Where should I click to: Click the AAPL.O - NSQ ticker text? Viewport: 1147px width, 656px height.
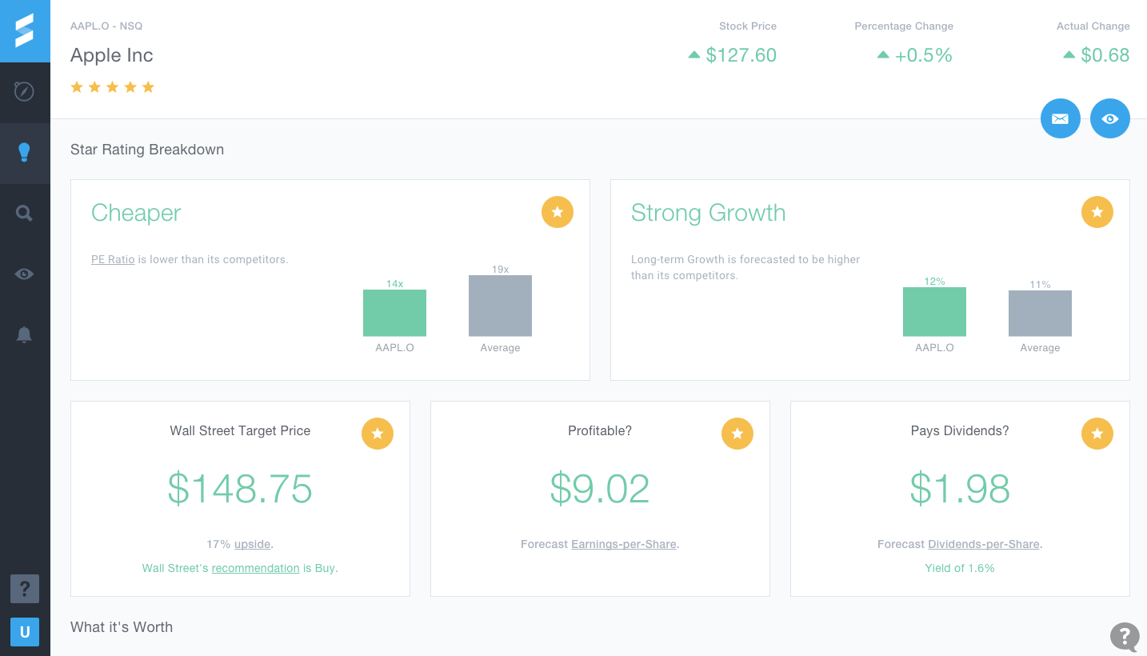point(106,26)
